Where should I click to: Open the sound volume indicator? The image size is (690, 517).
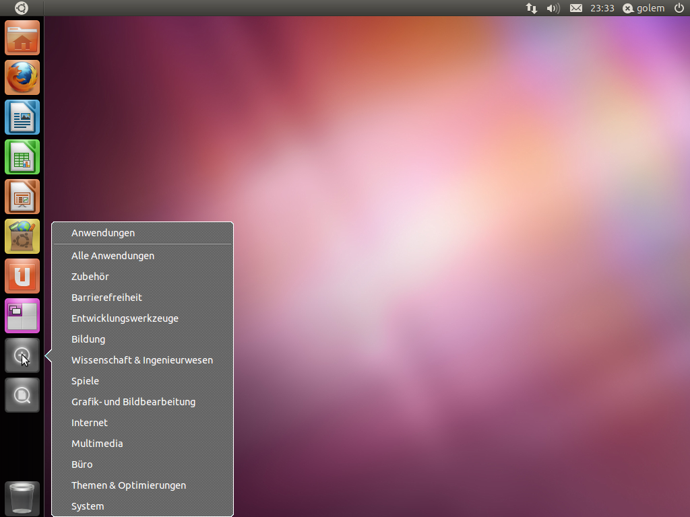pos(553,8)
